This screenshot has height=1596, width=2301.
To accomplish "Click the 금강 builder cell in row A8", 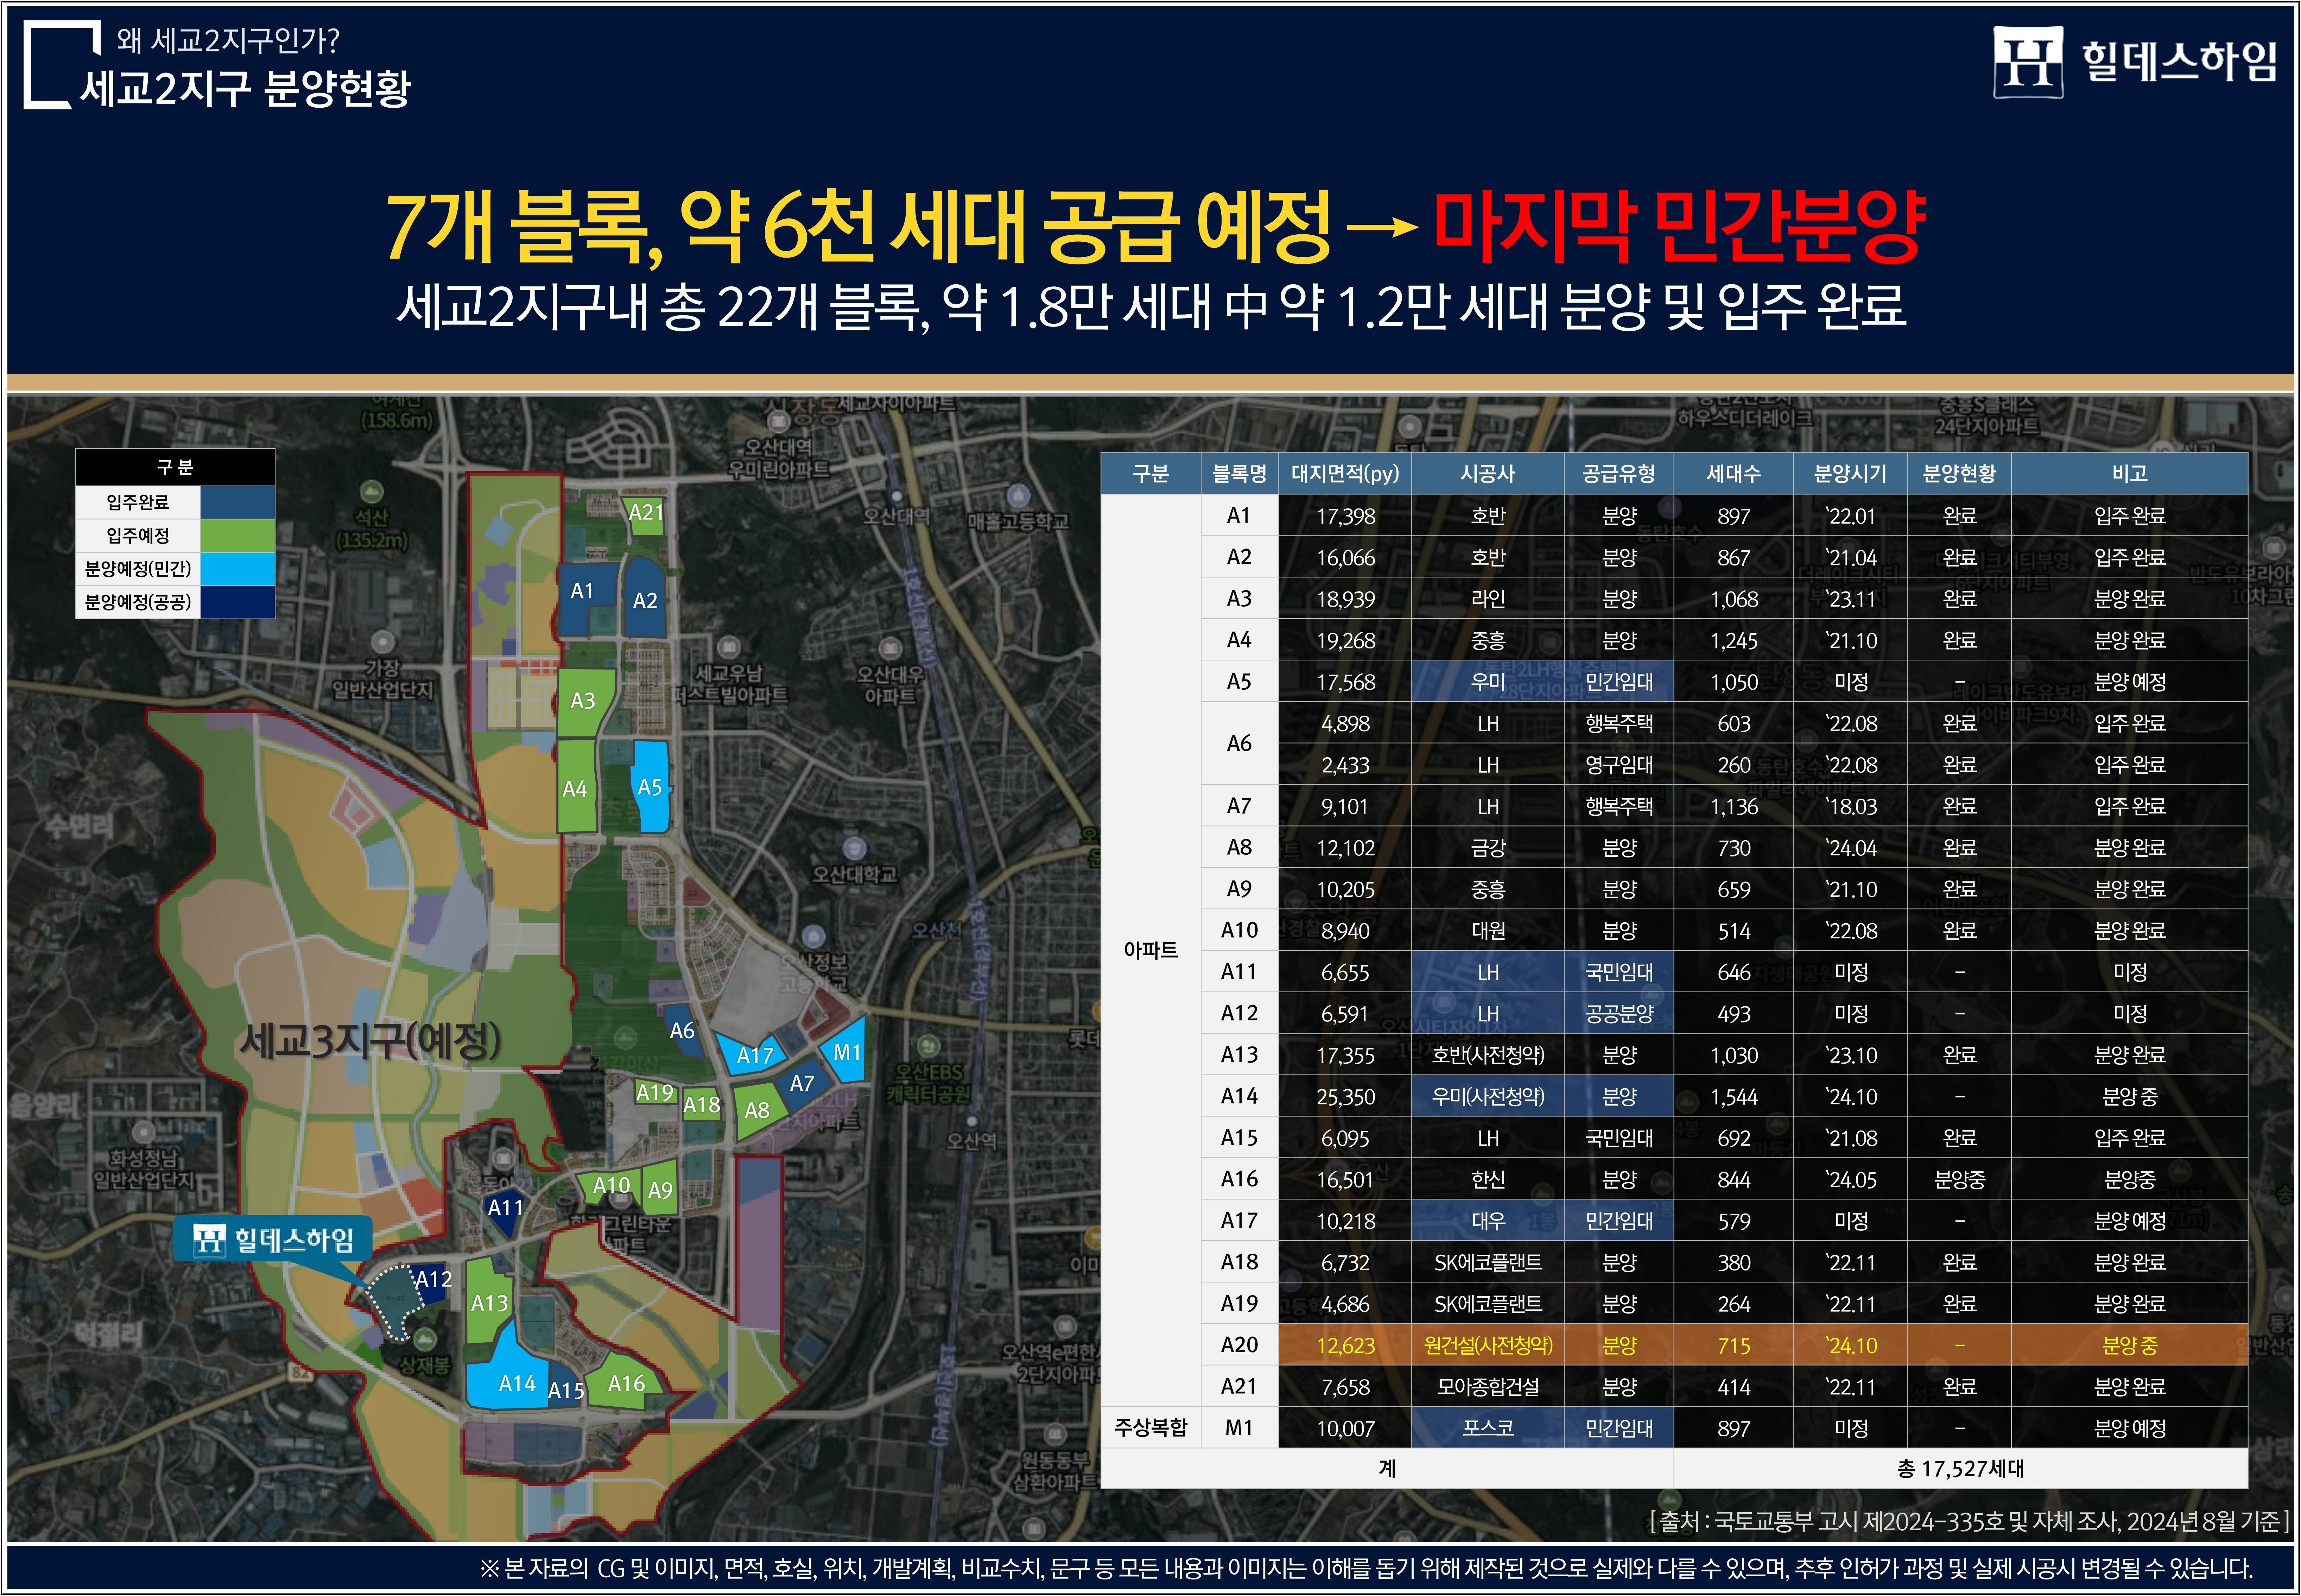I will pyautogui.click(x=1488, y=847).
